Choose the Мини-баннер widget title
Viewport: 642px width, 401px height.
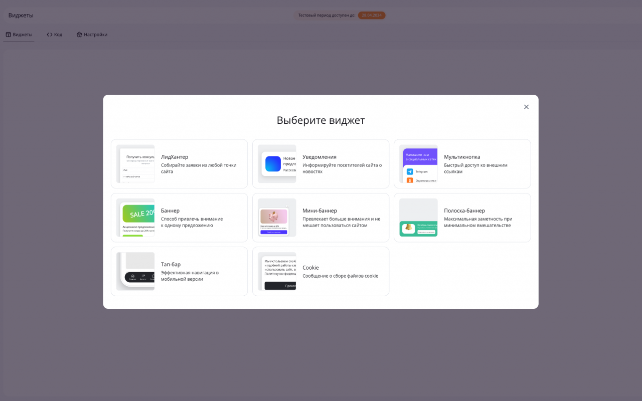[319, 211]
